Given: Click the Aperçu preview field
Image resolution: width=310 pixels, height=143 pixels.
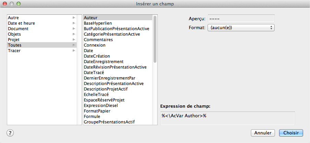Looking at the screenshot, I should (x=241, y=18).
